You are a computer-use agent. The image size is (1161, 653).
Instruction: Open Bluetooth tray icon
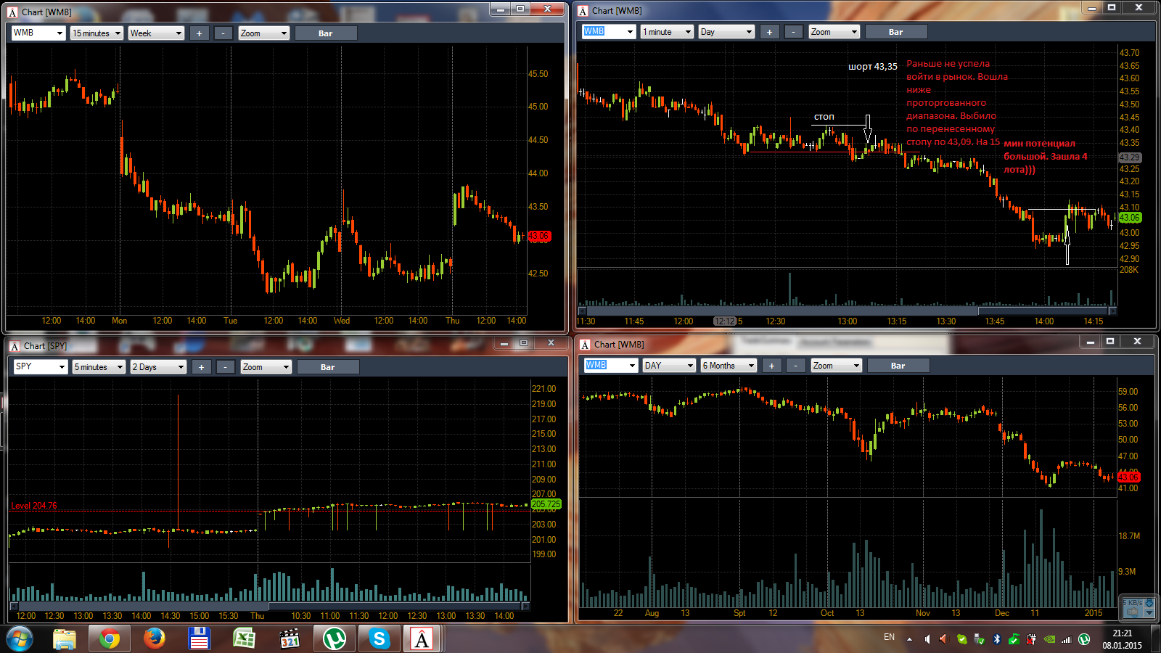997,639
